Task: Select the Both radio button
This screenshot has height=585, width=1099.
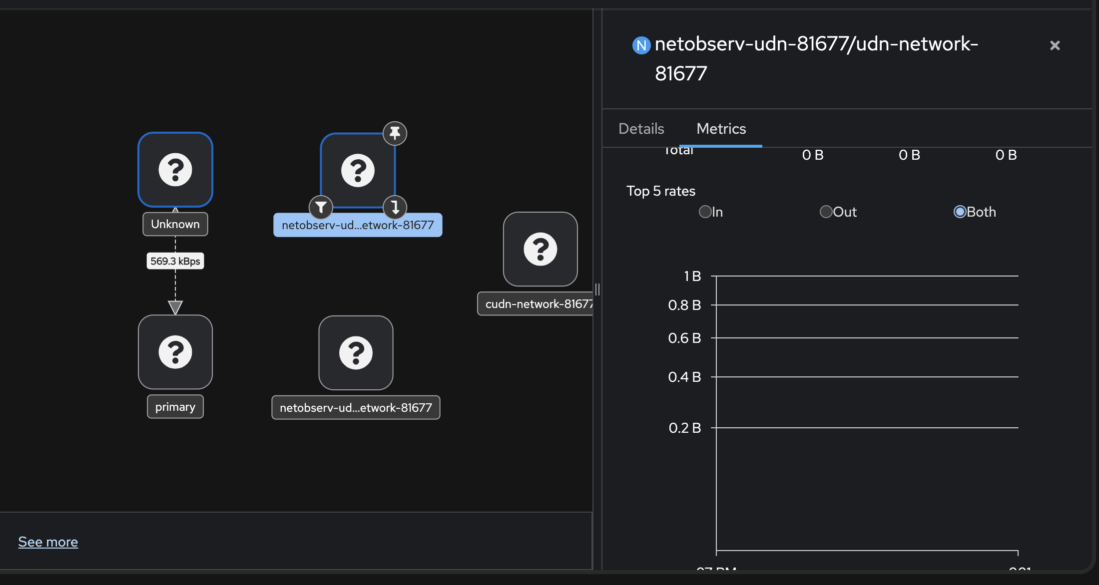Action: click(960, 212)
